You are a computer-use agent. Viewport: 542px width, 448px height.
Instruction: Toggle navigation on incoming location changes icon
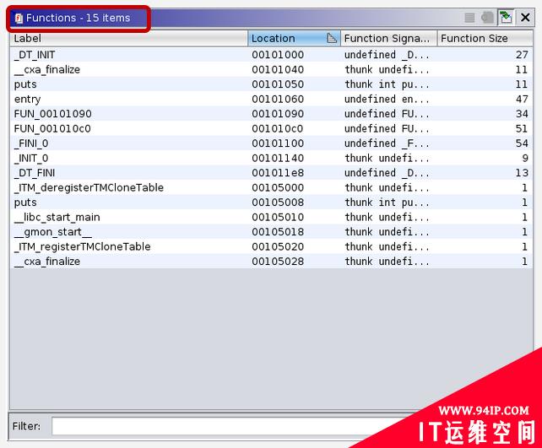(506, 17)
